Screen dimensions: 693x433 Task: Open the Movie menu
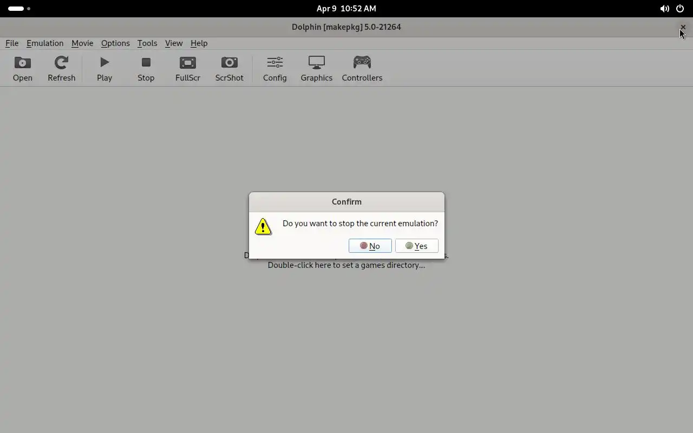[82, 43]
